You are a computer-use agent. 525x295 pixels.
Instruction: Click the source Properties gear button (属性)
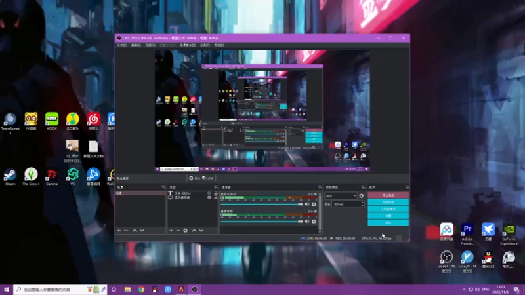click(x=194, y=178)
